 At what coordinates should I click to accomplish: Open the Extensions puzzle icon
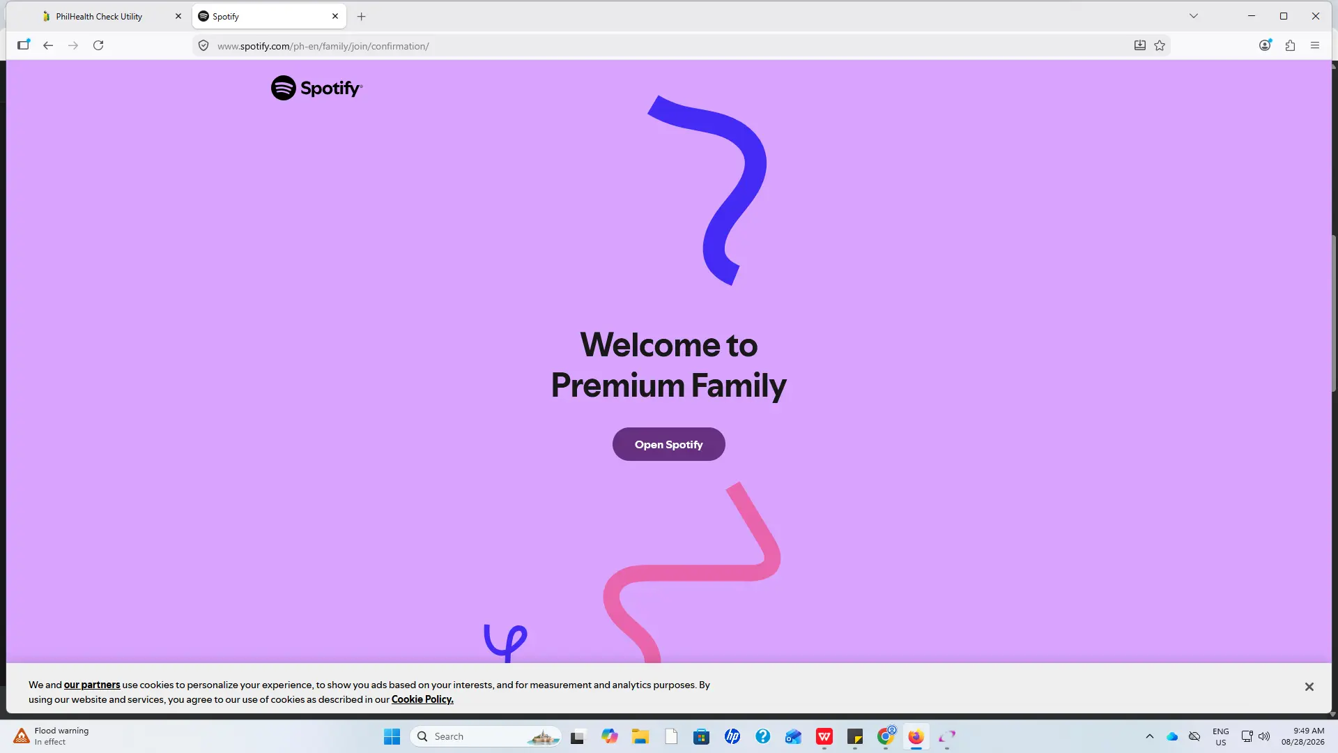click(1291, 45)
